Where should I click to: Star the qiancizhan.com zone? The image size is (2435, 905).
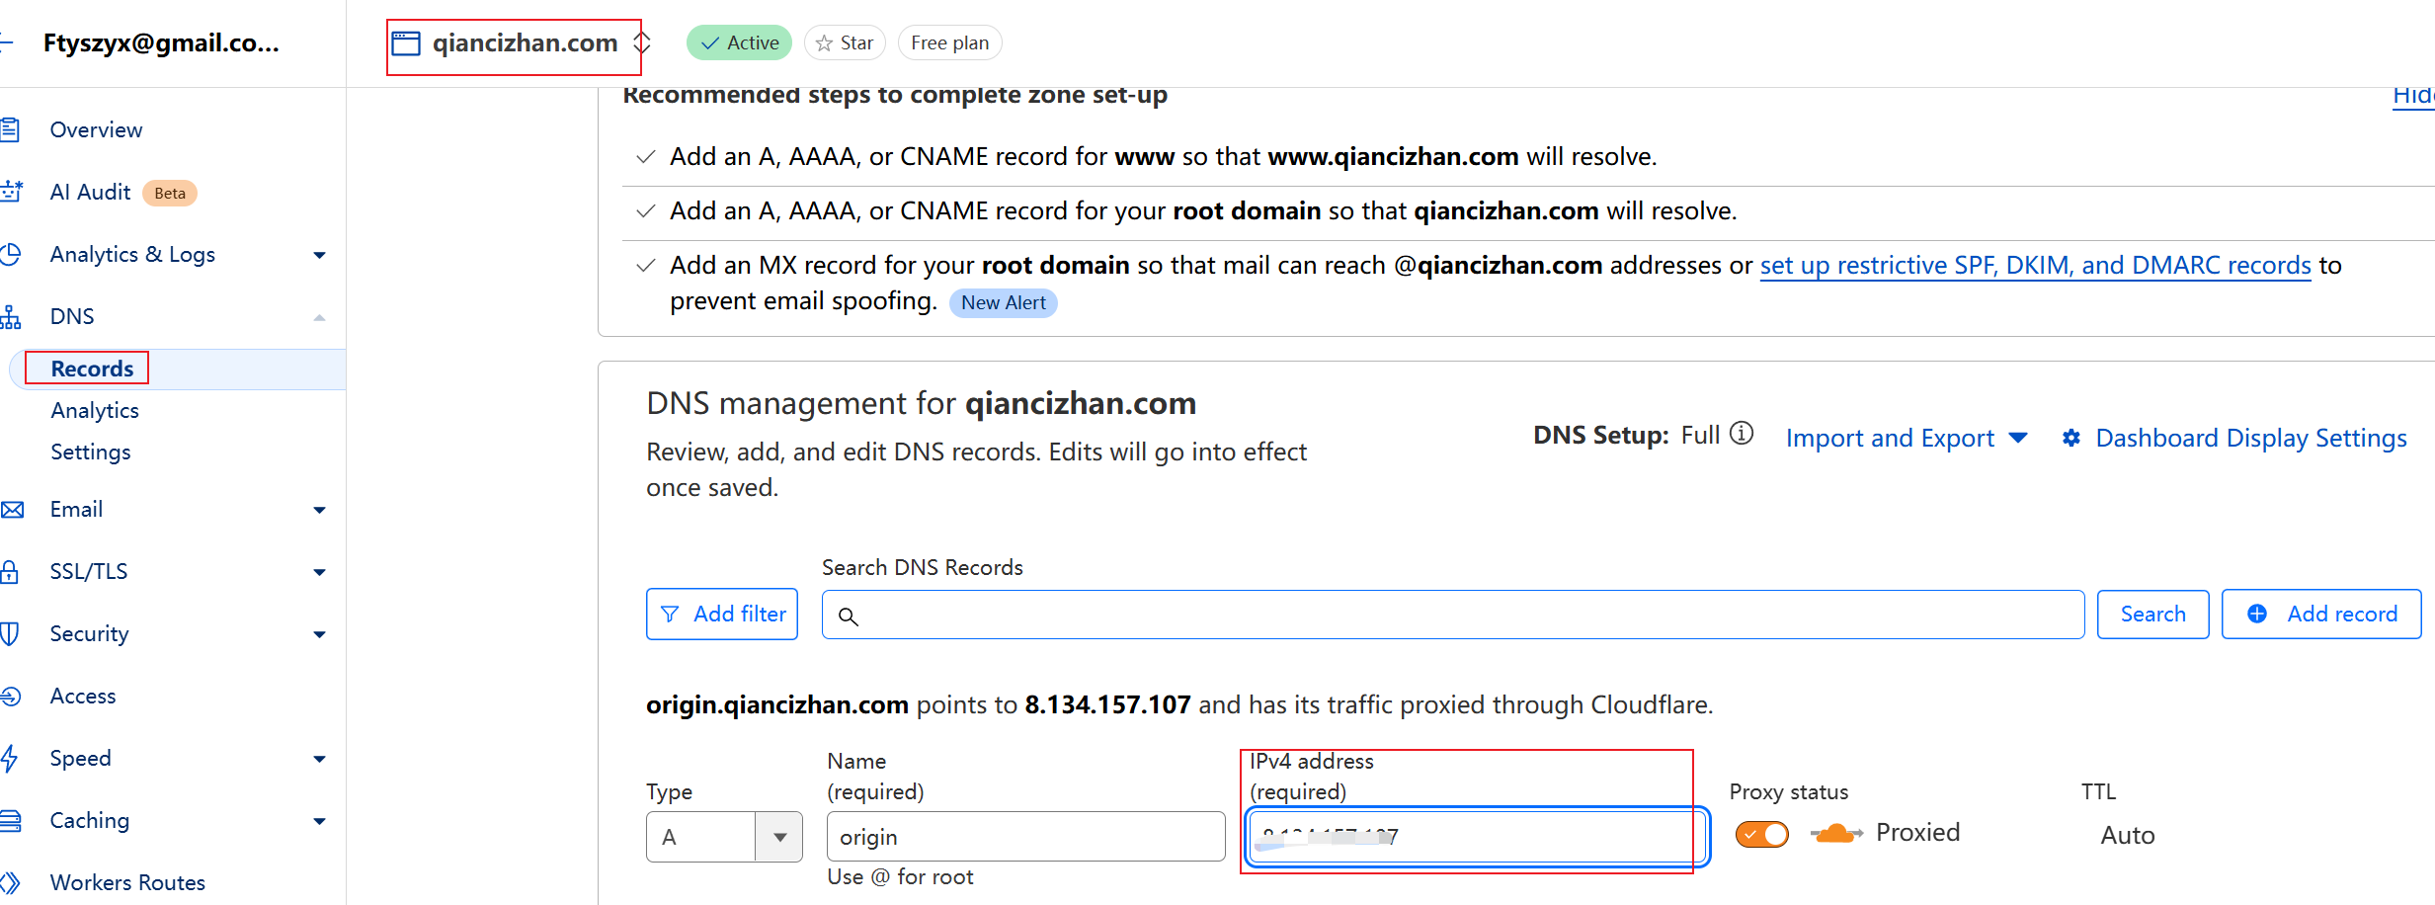(844, 42)
